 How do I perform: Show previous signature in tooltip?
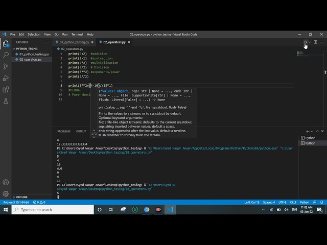94,130
